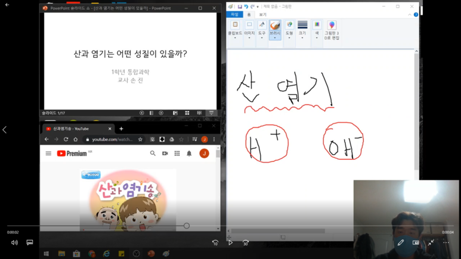The height and width of the screenshot is (259, 461).
Task: Click Edit with Paint 3D button
Action: click(x=332, y=30)
